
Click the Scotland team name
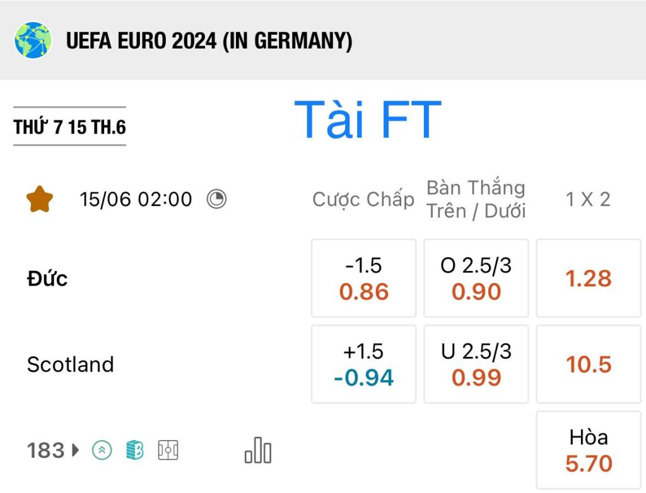(71, 364)
